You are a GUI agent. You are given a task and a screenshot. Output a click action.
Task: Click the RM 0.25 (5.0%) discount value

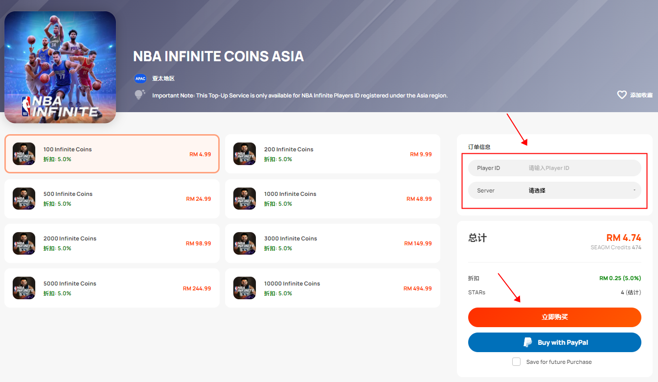(620, 278)
